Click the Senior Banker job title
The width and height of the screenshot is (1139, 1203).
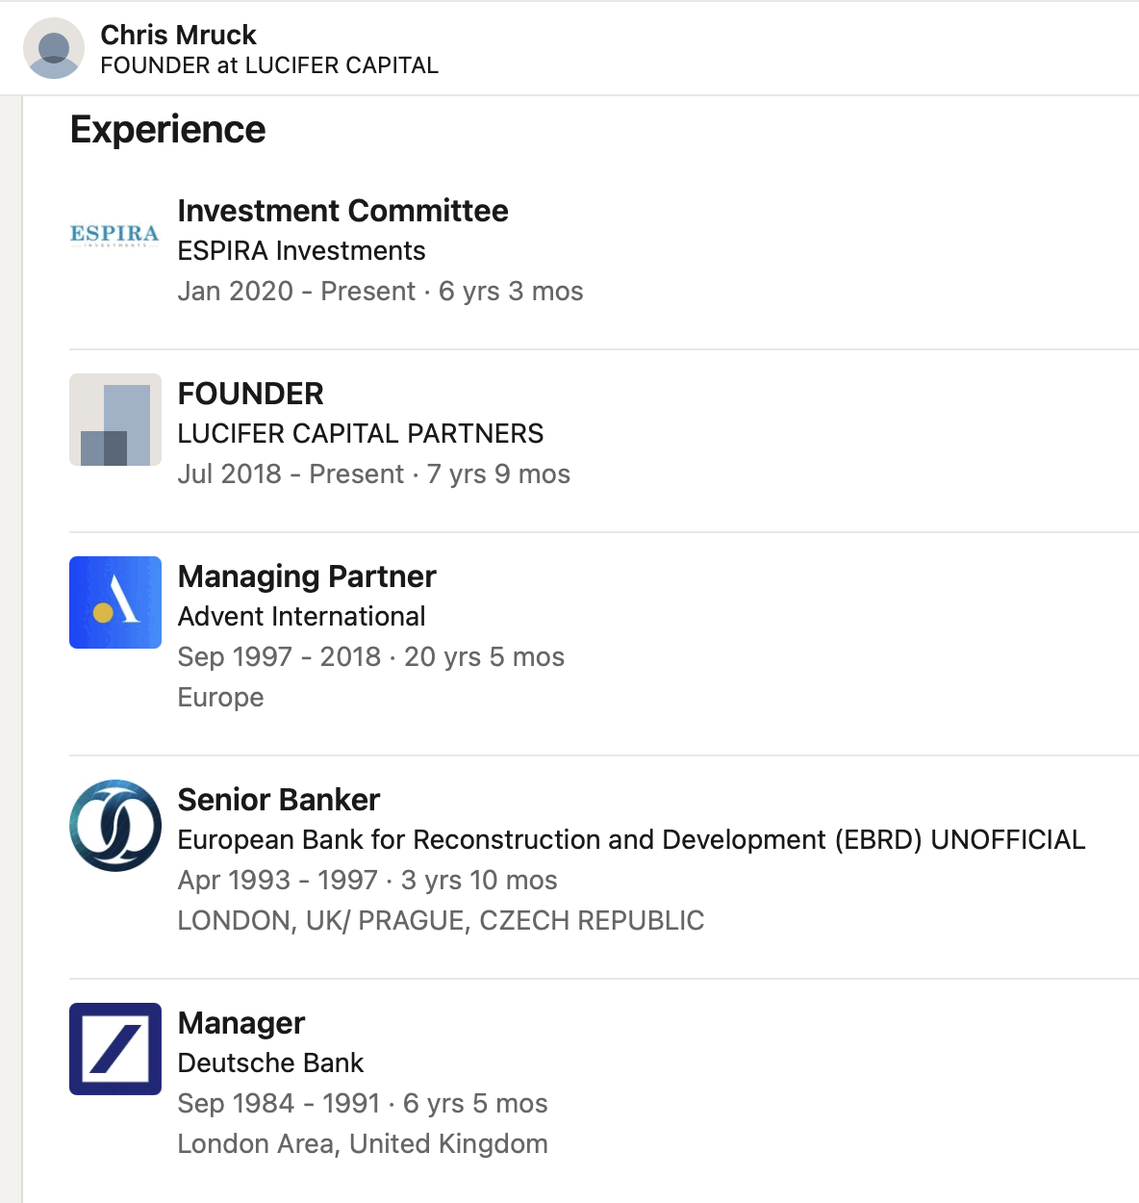279,800
